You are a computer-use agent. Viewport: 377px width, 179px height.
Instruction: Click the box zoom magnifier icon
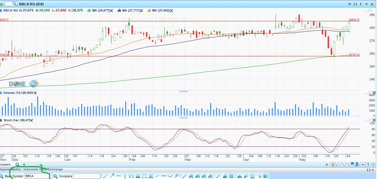tap(353, 164)
